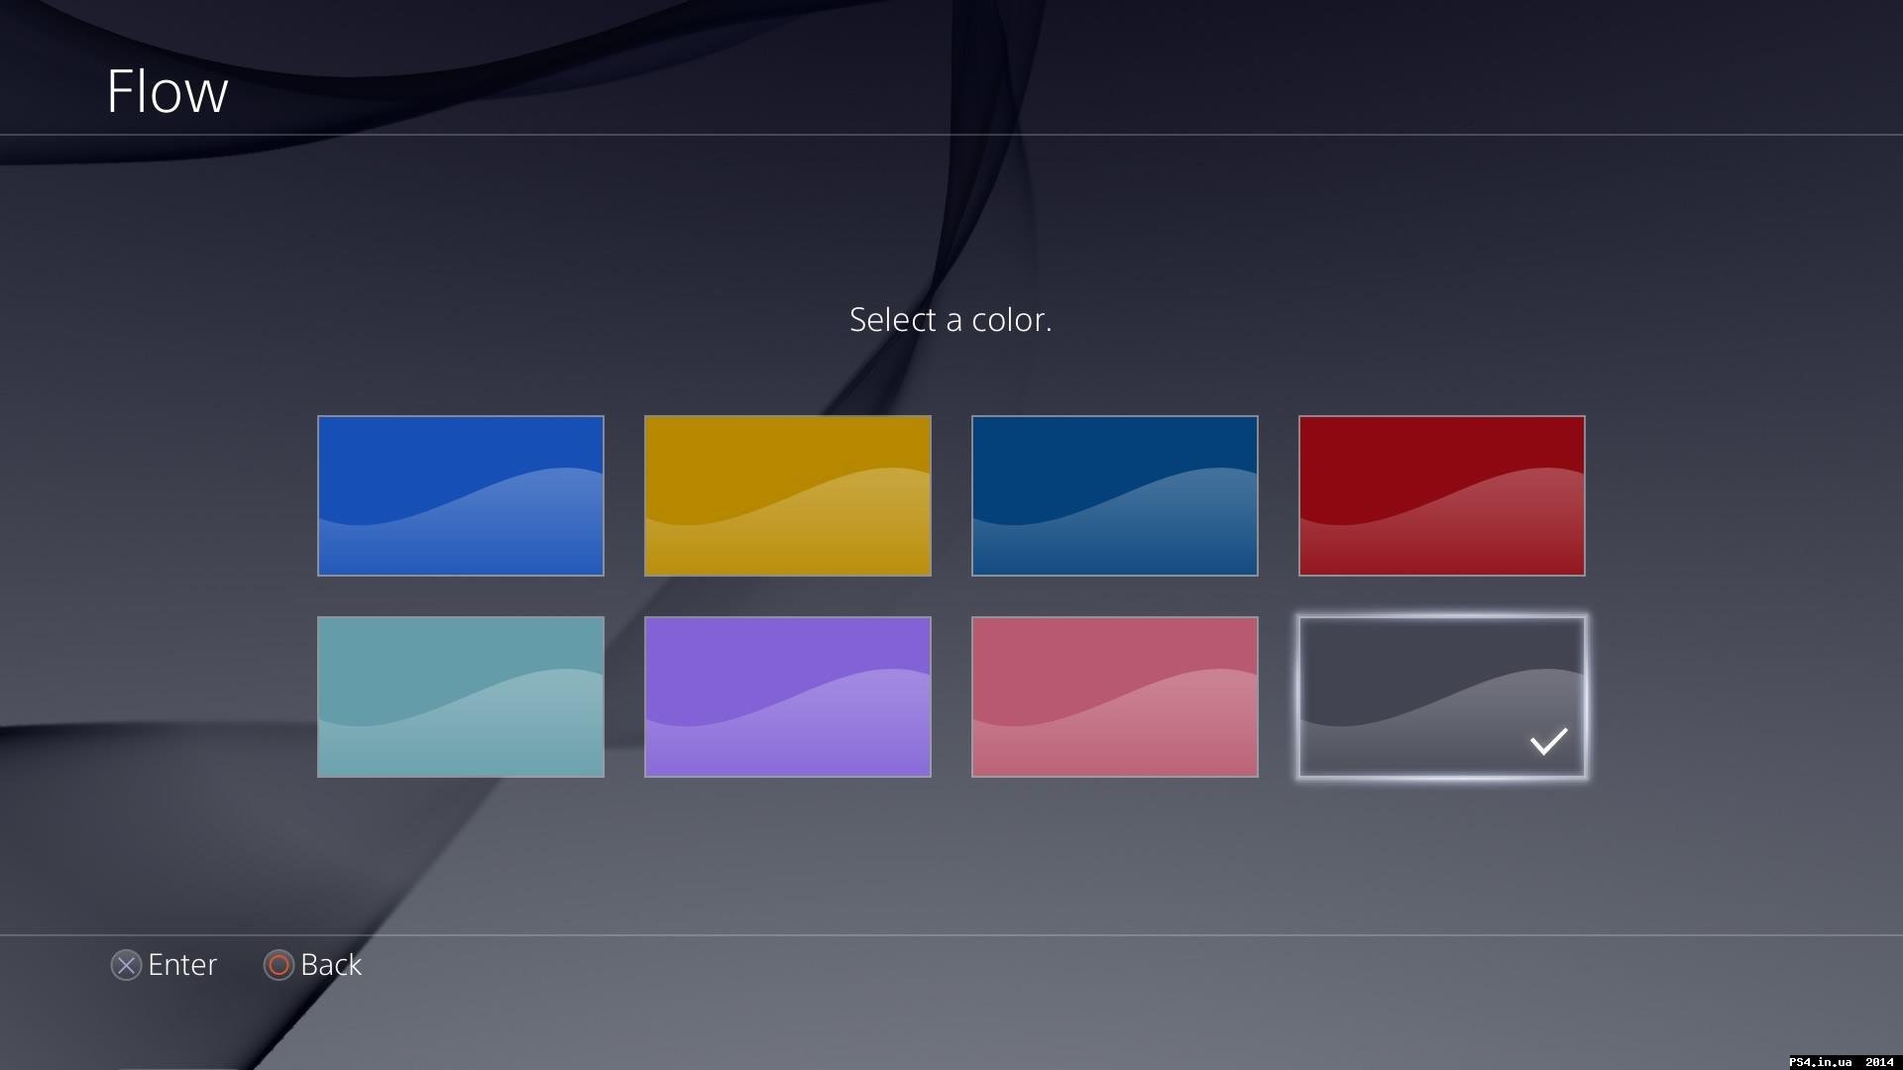Click the checkmark on the gray theme

coord(1547,742)
